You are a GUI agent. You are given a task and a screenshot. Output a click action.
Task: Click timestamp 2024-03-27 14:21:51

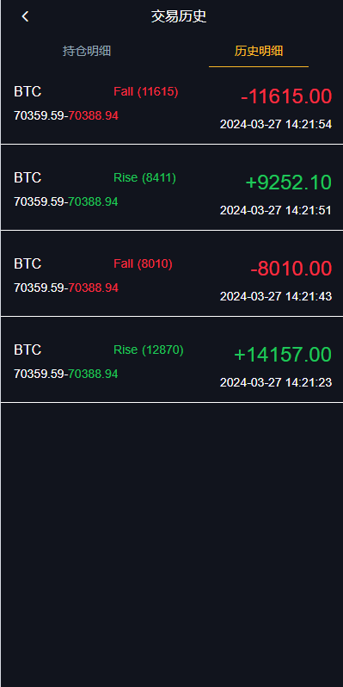(276, 210)
